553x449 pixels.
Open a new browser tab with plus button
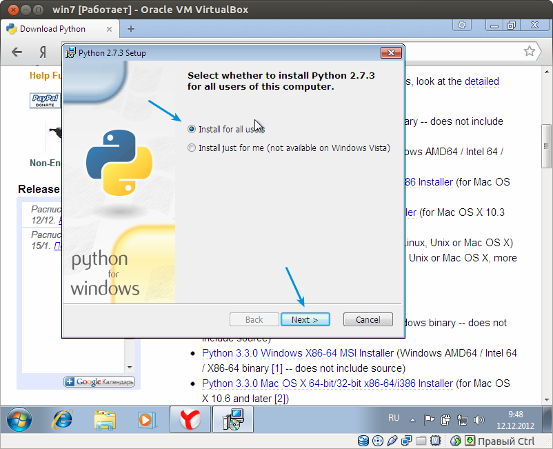[131, 29]
